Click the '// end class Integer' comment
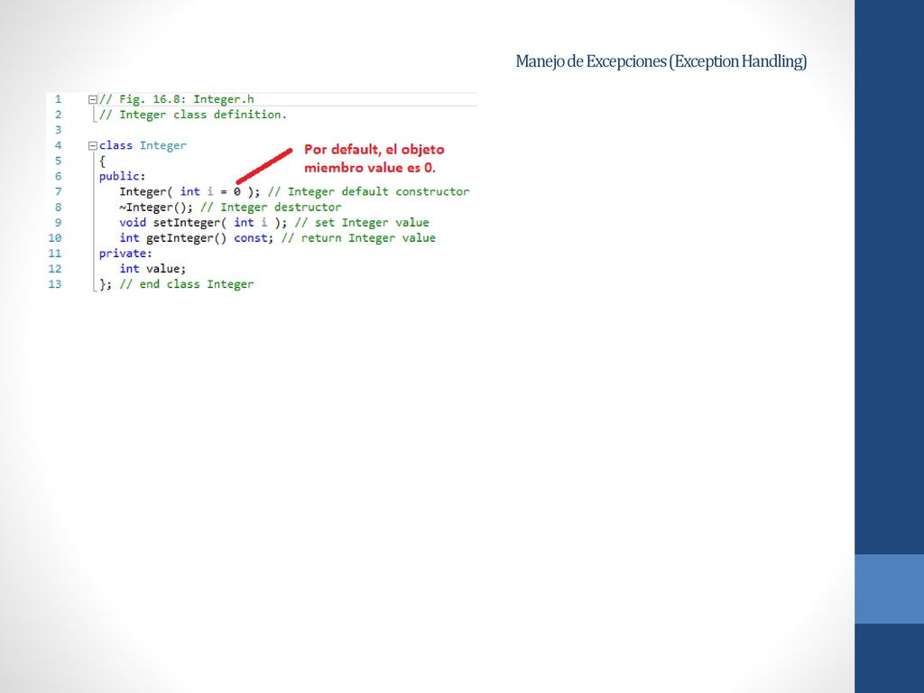 (186, 284)
